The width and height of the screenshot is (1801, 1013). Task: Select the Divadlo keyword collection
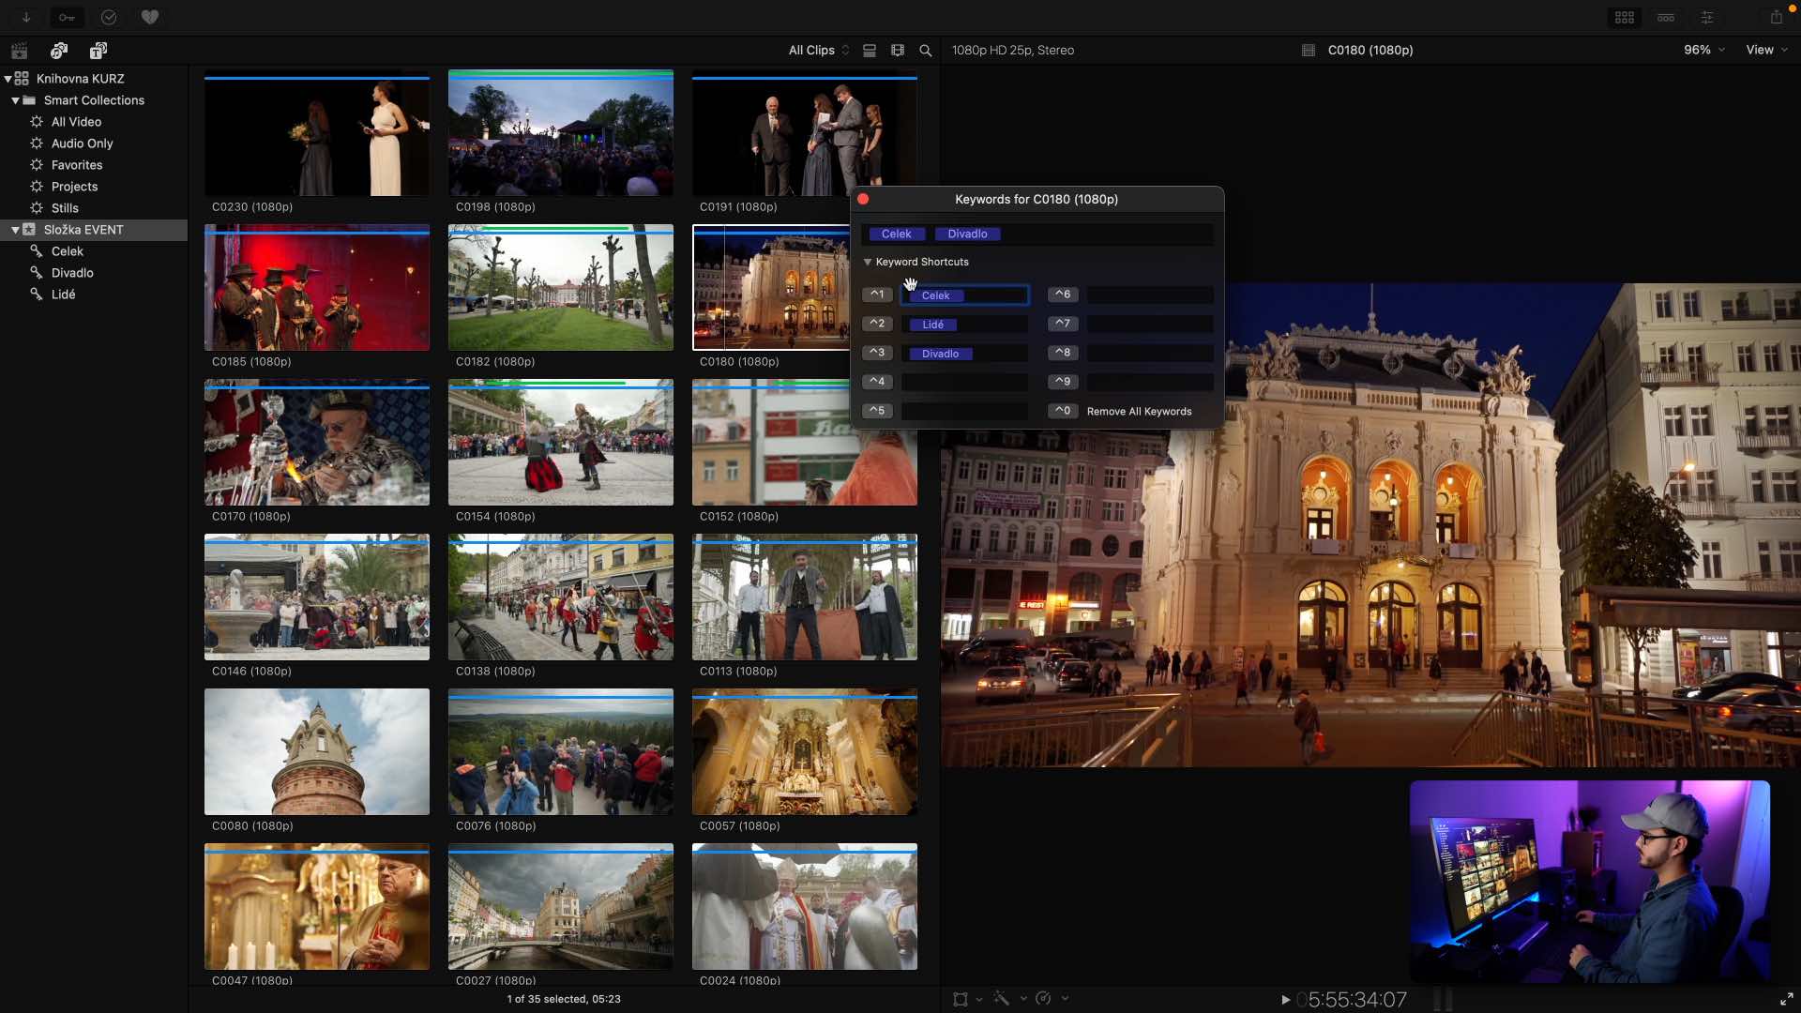[72, 273]
